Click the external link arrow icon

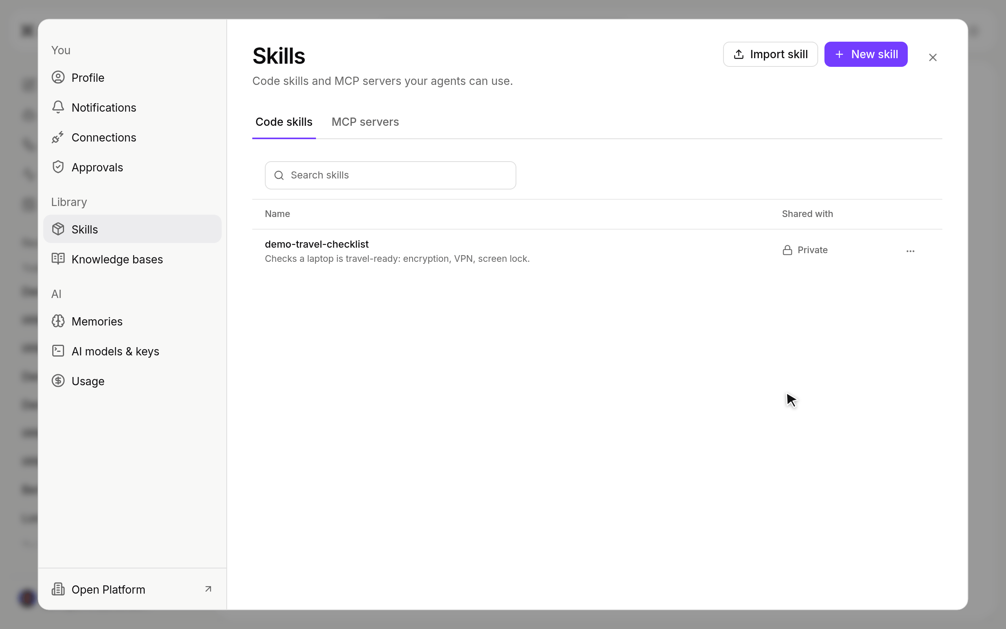click(208, 589)
